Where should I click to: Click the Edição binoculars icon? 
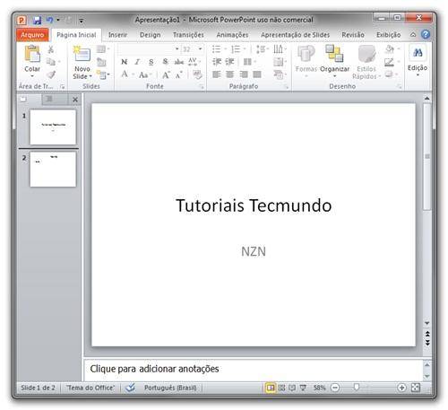tap(418, 53)
